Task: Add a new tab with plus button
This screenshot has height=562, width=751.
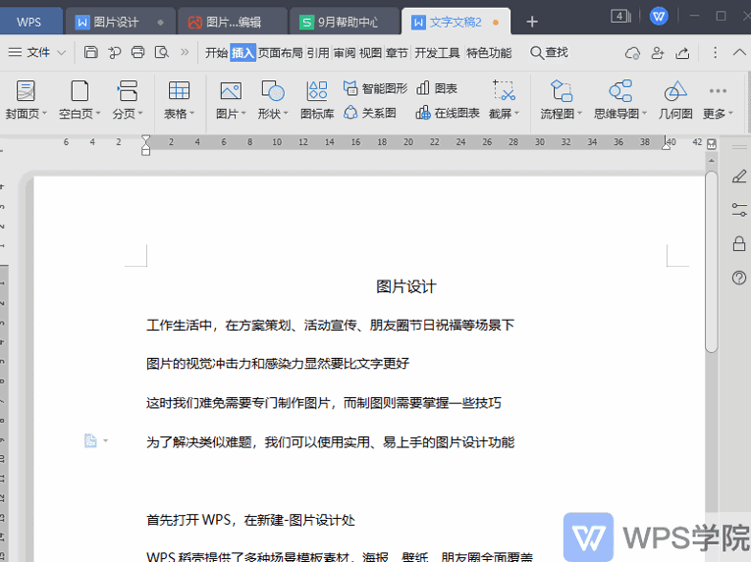Action: (532, 22)
